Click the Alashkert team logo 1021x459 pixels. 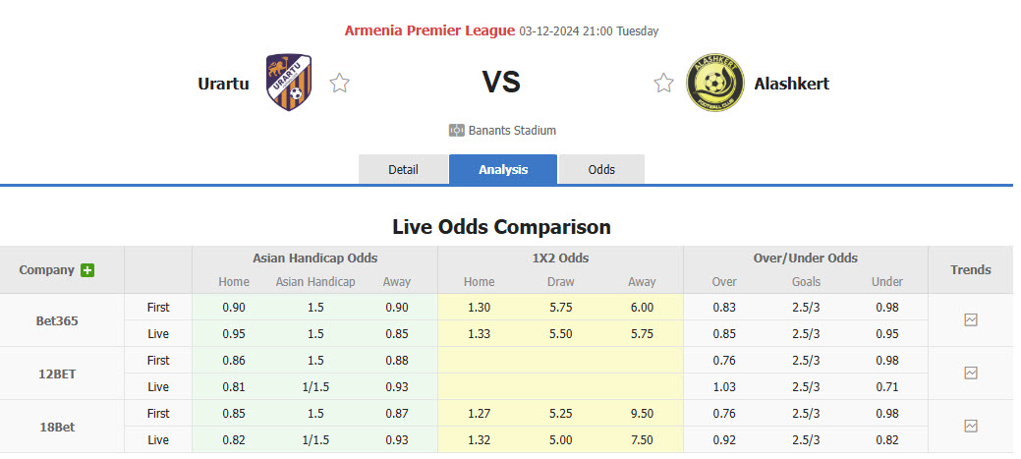click(x=714, y=83)
